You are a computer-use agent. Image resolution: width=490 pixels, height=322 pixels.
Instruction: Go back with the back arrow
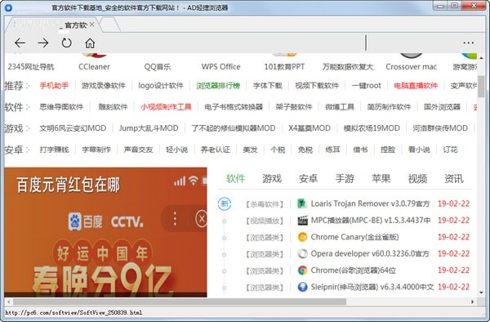pyautogui.click(x=20, y=42)
